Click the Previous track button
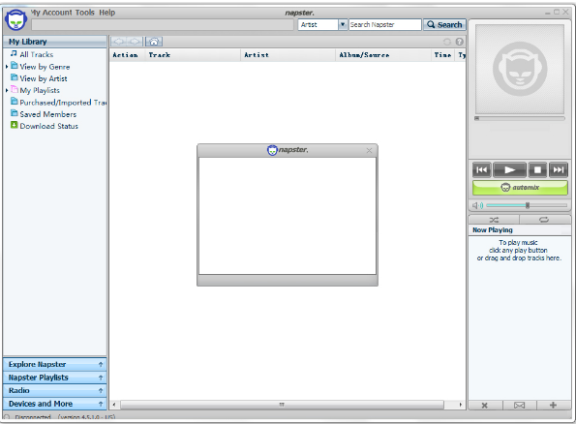The width and height of the screenshot is (576, 424). coord(481,169)
